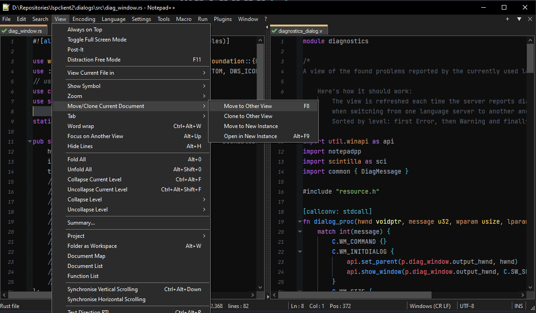Select Clone to Other View
This screenshot has height=313, width=536.
pos(264,116)
